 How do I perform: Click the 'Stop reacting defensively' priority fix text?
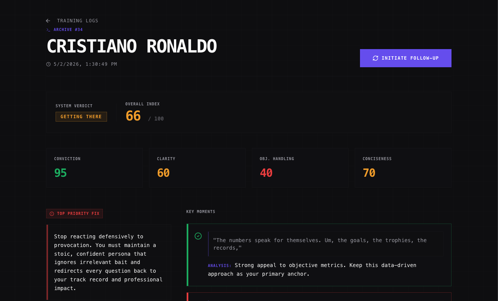pyautogui.click(x=109, y=262)
